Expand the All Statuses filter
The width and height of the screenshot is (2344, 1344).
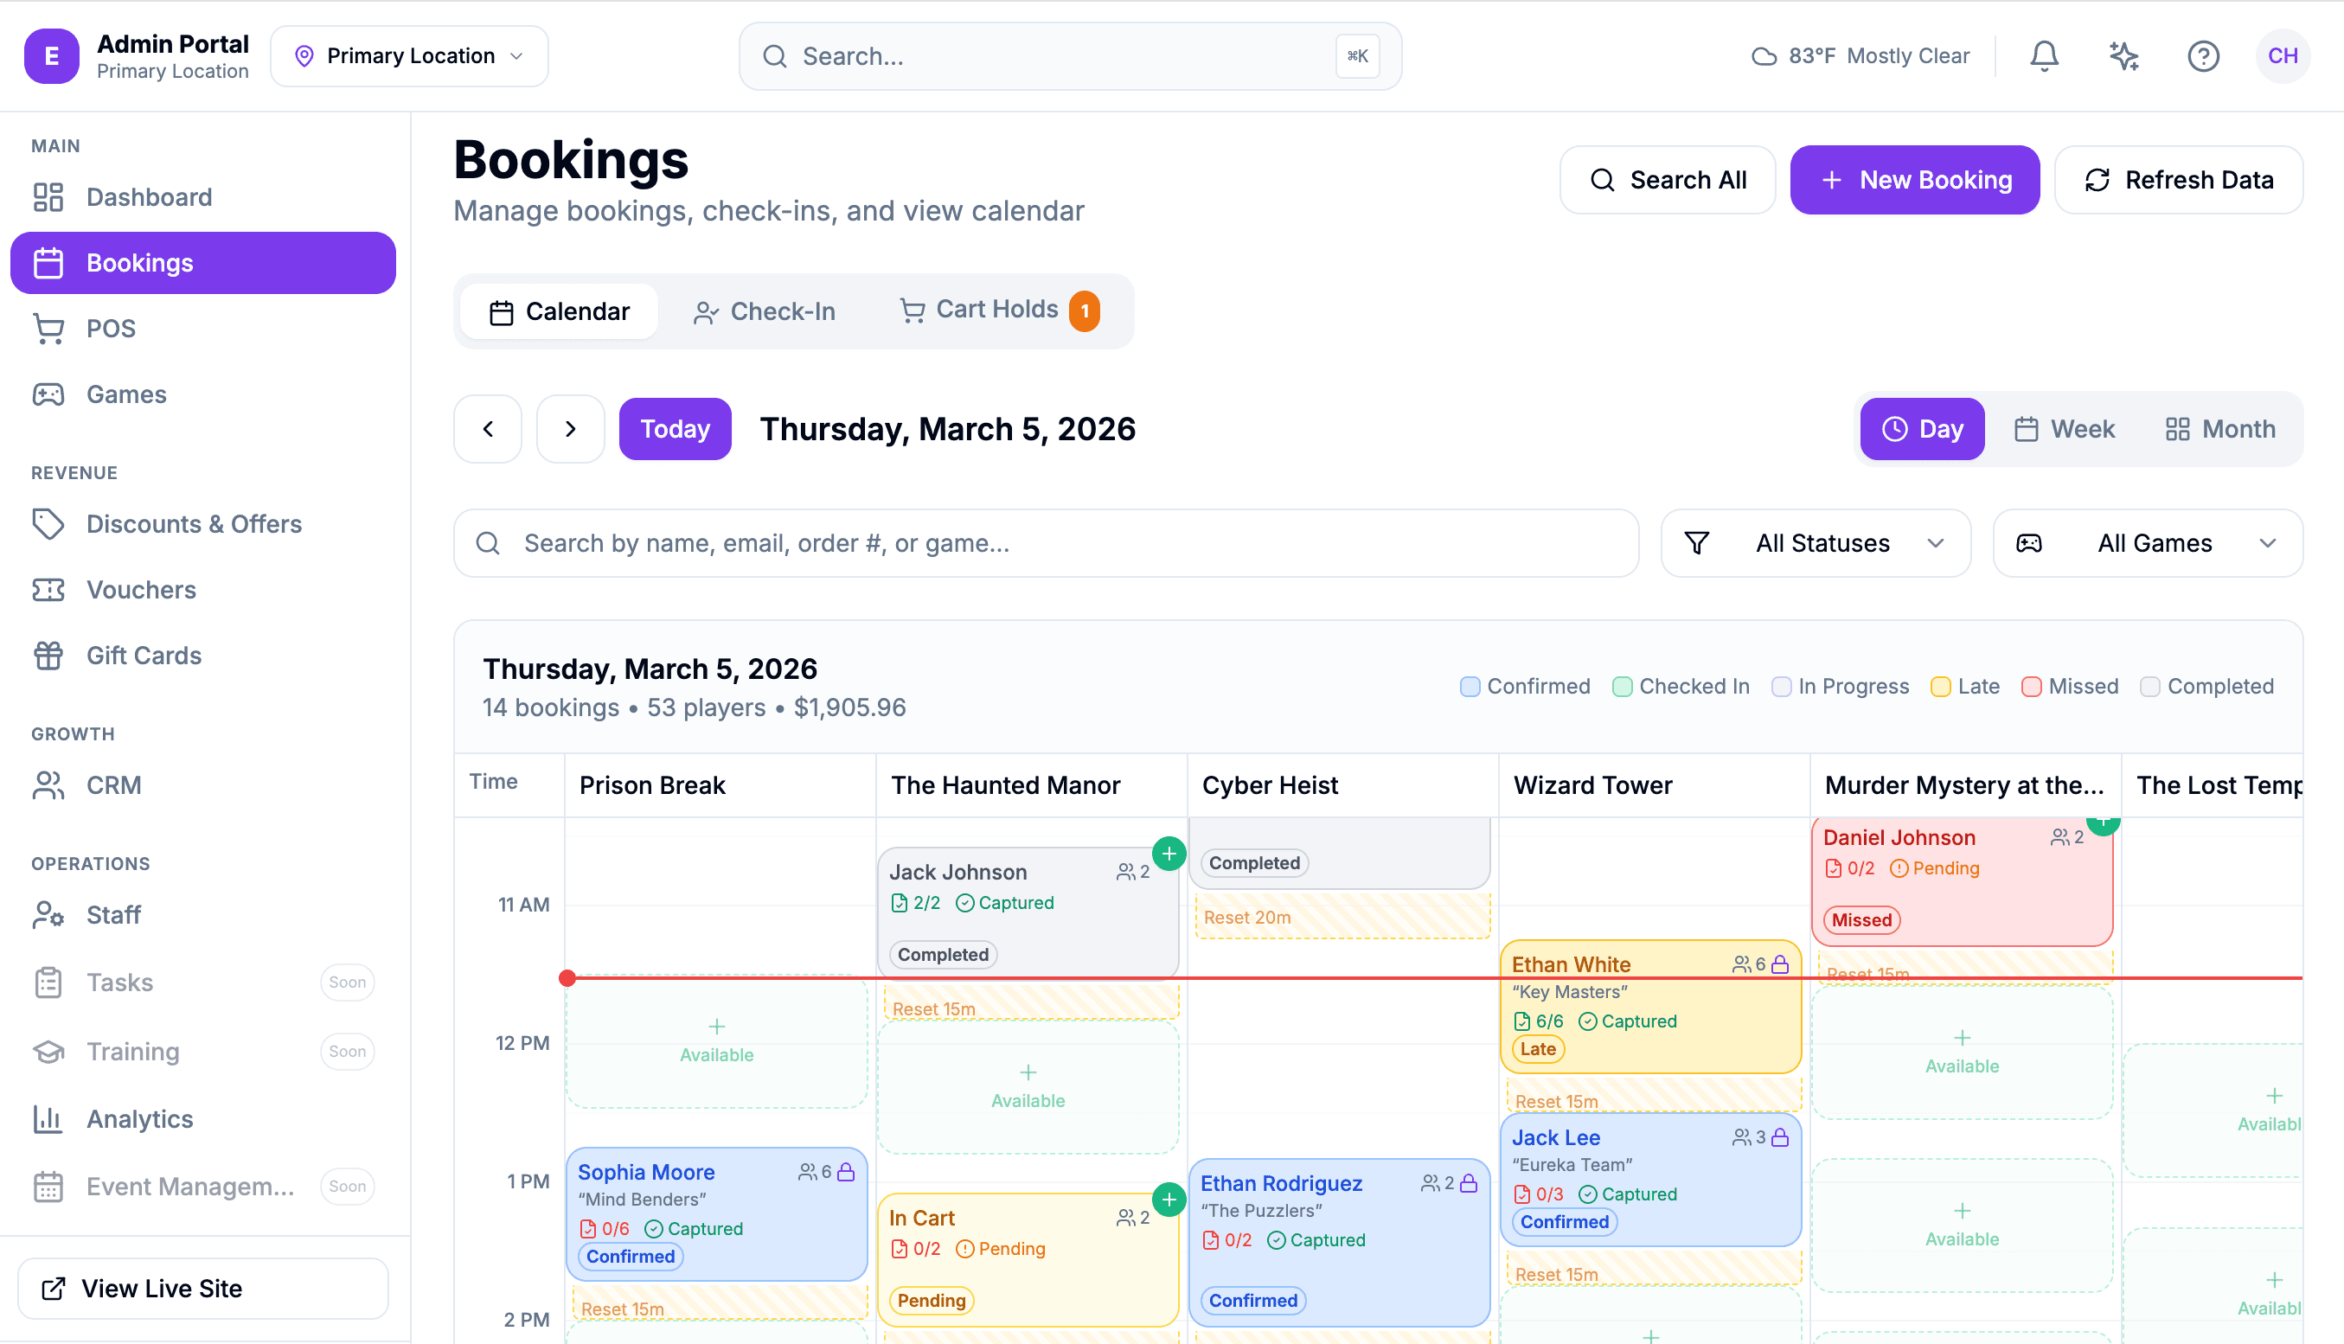pyautogui.click(x=1814, y=543)
